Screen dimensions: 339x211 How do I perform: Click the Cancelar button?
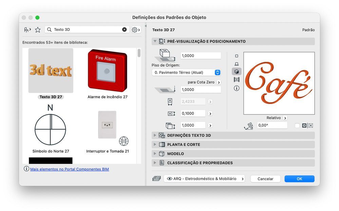(265, 178)
